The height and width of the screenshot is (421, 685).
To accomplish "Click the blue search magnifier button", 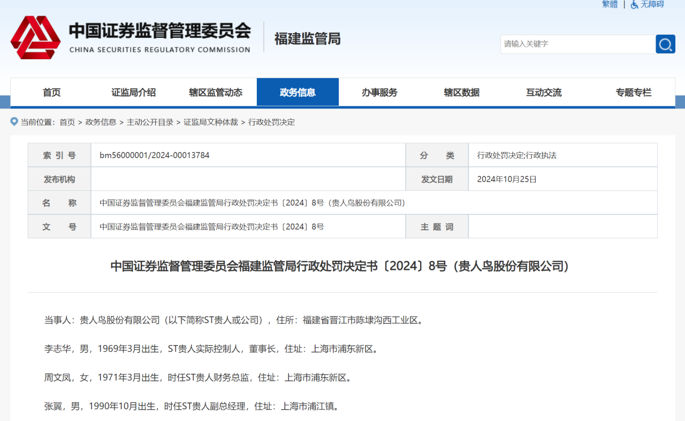I will (x=665, y=44).
